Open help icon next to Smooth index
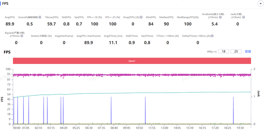 coord(40,17)
